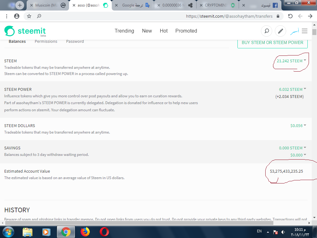Open Steemit search

pos(267,31)
